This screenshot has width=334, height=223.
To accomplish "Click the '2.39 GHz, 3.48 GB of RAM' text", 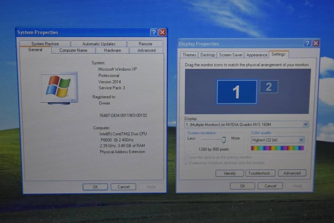I will (122, 146).
